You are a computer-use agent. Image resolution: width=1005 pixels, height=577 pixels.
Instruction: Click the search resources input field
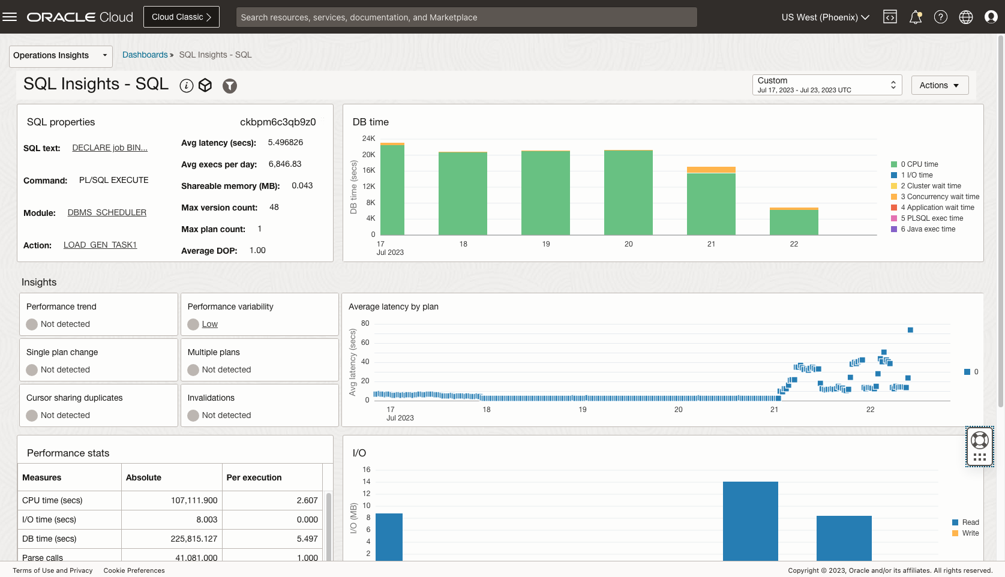(466, 17)
